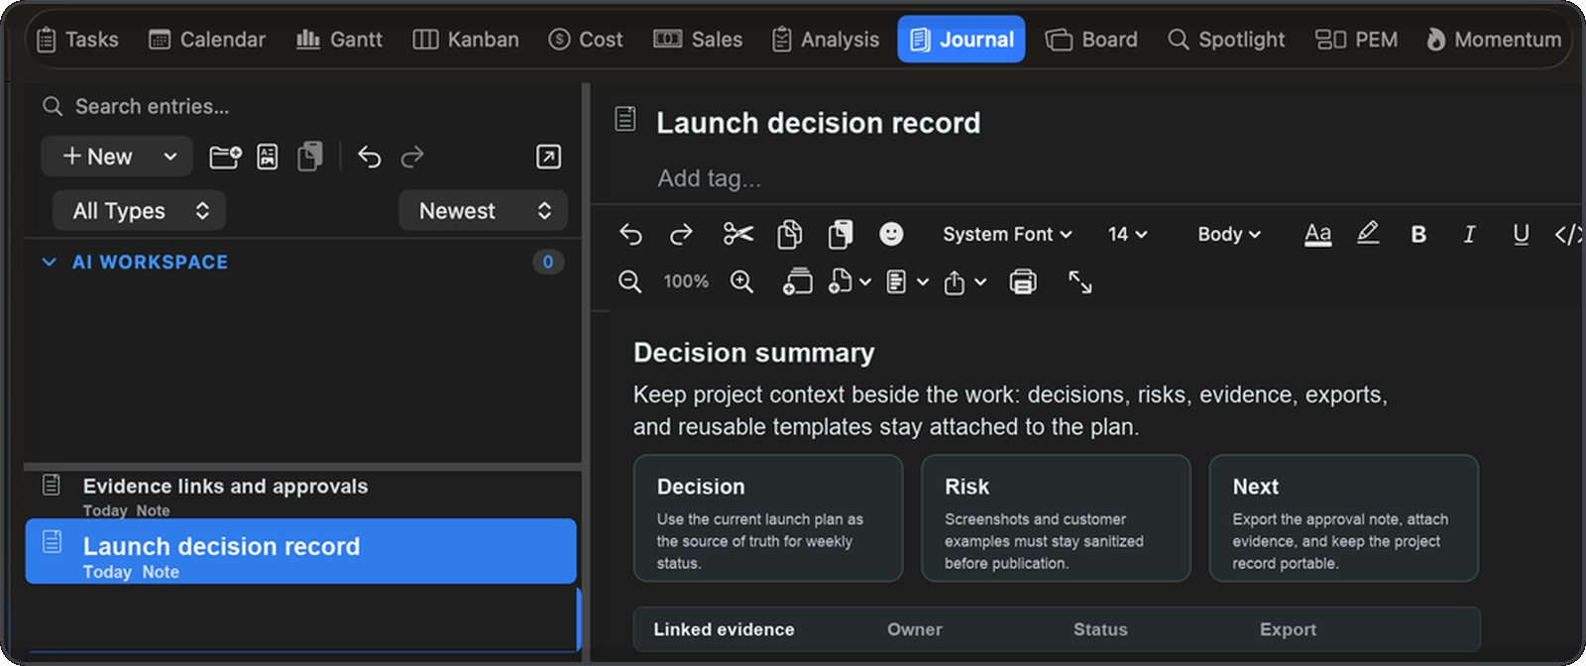1586x666 pixels.
Task: Click the Aa text color button
Action: pyautogui.click(x=1317, y=234)
